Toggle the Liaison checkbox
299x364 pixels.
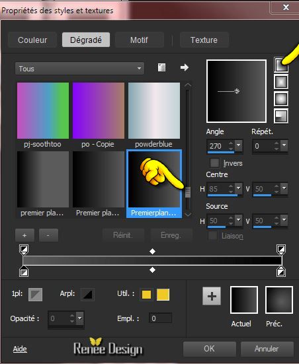coord(212,236)
